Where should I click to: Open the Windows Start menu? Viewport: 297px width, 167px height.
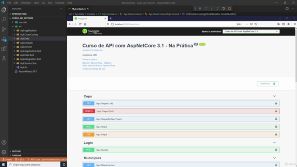[3, 165]
